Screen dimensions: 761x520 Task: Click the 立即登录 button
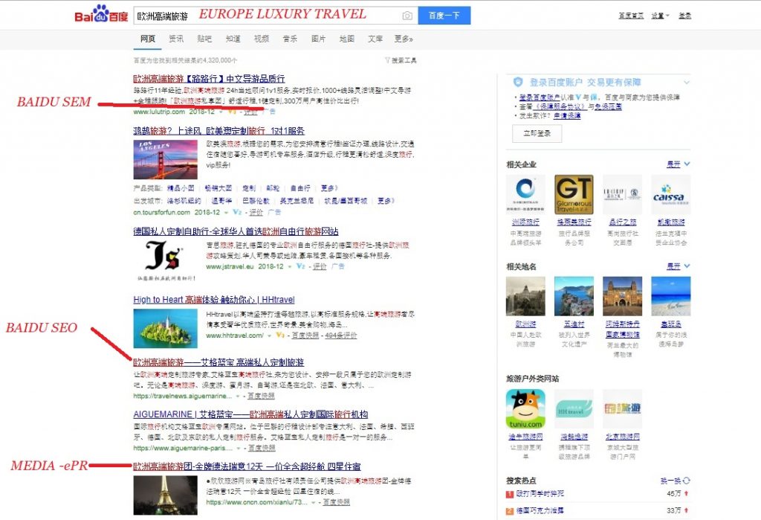click(537, 134)
